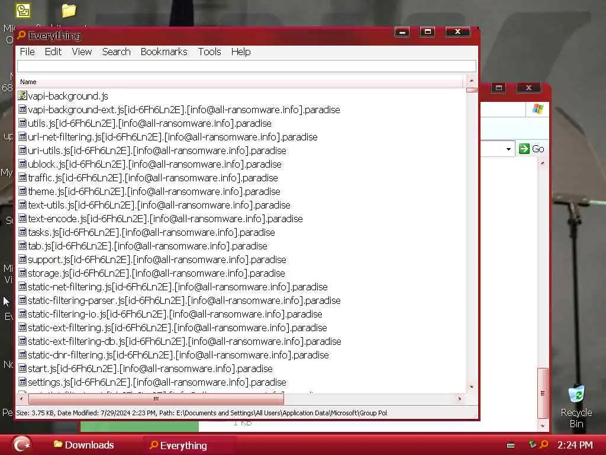Open the Search menu

click(x=117, y=52)
